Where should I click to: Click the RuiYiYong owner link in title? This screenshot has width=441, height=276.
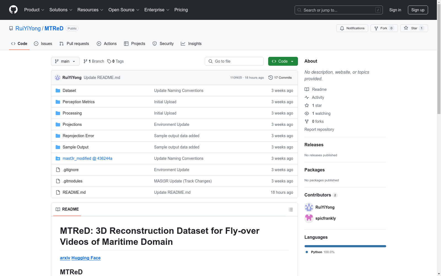click(28, 28)
